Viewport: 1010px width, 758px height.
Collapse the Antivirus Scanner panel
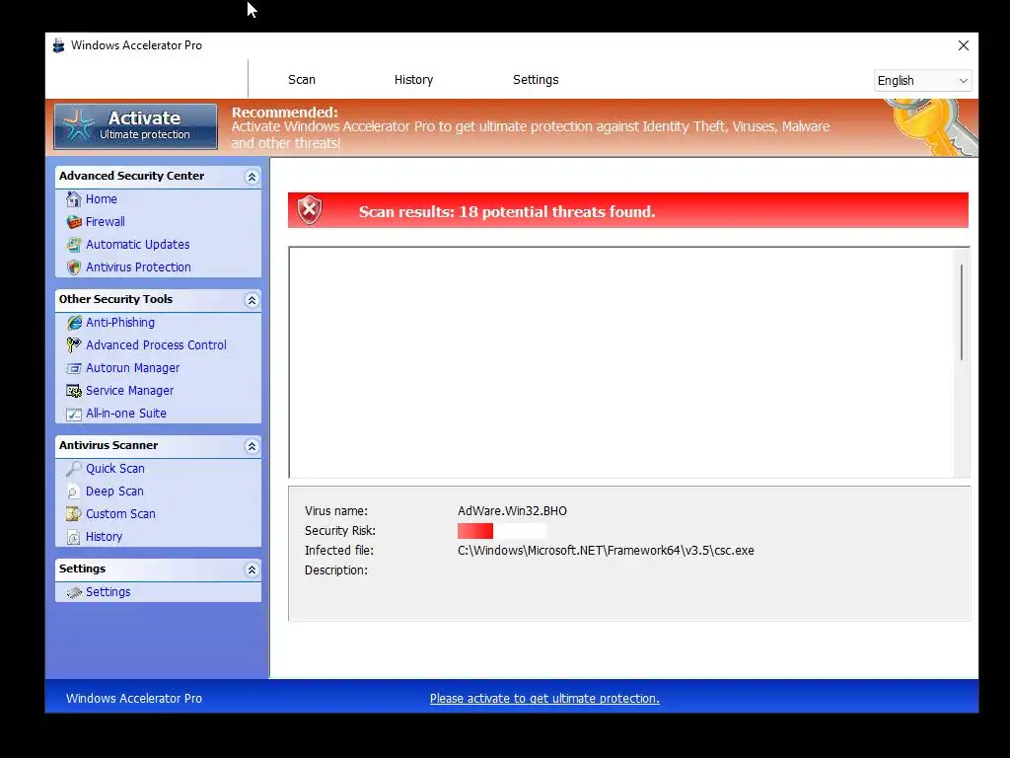[252, 446]
